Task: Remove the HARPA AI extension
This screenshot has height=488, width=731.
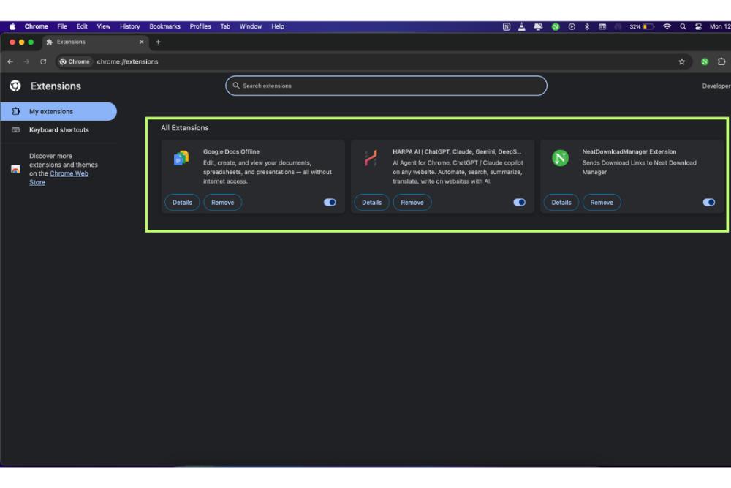Action: pyautogui.click(x=412, y=203)
